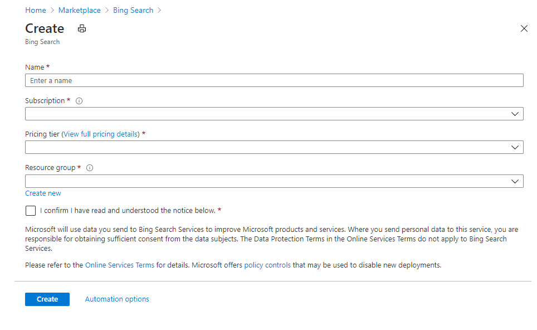
Task: Click Create new under Resource group
Action: click(x=43, y=193)
